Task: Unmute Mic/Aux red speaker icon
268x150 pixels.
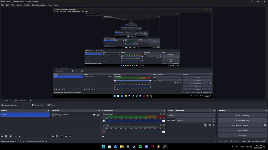Action: pyautogui.click(x=104, y=132)
